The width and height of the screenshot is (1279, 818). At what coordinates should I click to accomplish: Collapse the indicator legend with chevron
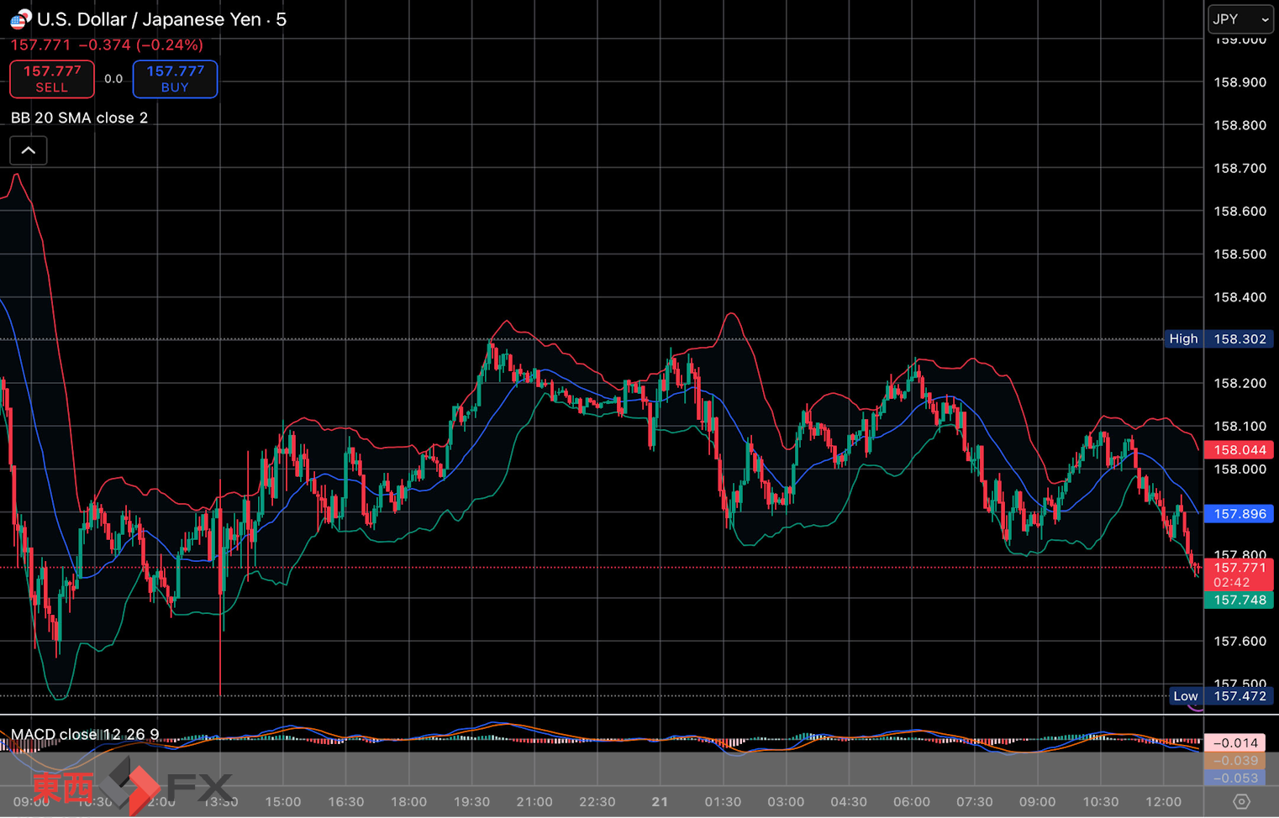point(29,150)
